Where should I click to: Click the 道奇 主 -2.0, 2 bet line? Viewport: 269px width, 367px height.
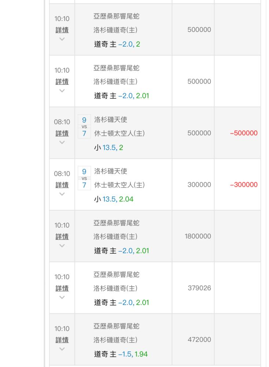pyautogui.click(x=117, y=44)
